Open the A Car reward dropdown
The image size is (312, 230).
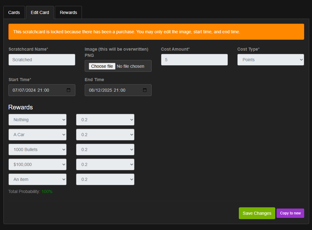[x=37, y=135]
